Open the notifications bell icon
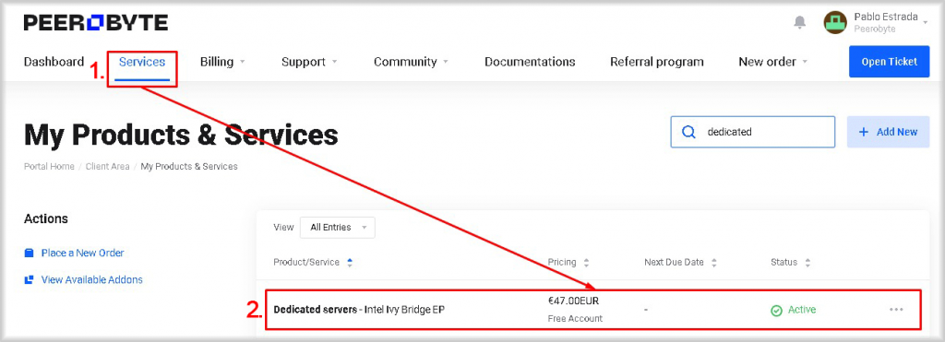The height and width of the screenshot is (342, 945). coord(800,23)
